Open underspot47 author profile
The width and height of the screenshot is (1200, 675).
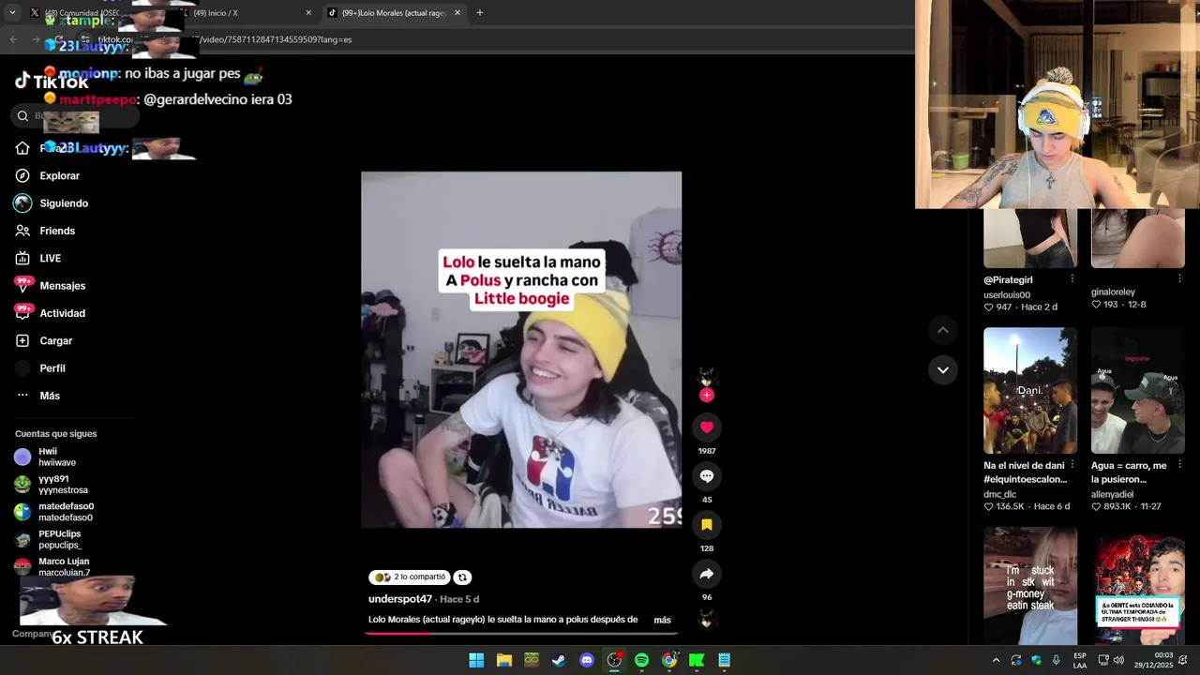click(x=400, y=599)
